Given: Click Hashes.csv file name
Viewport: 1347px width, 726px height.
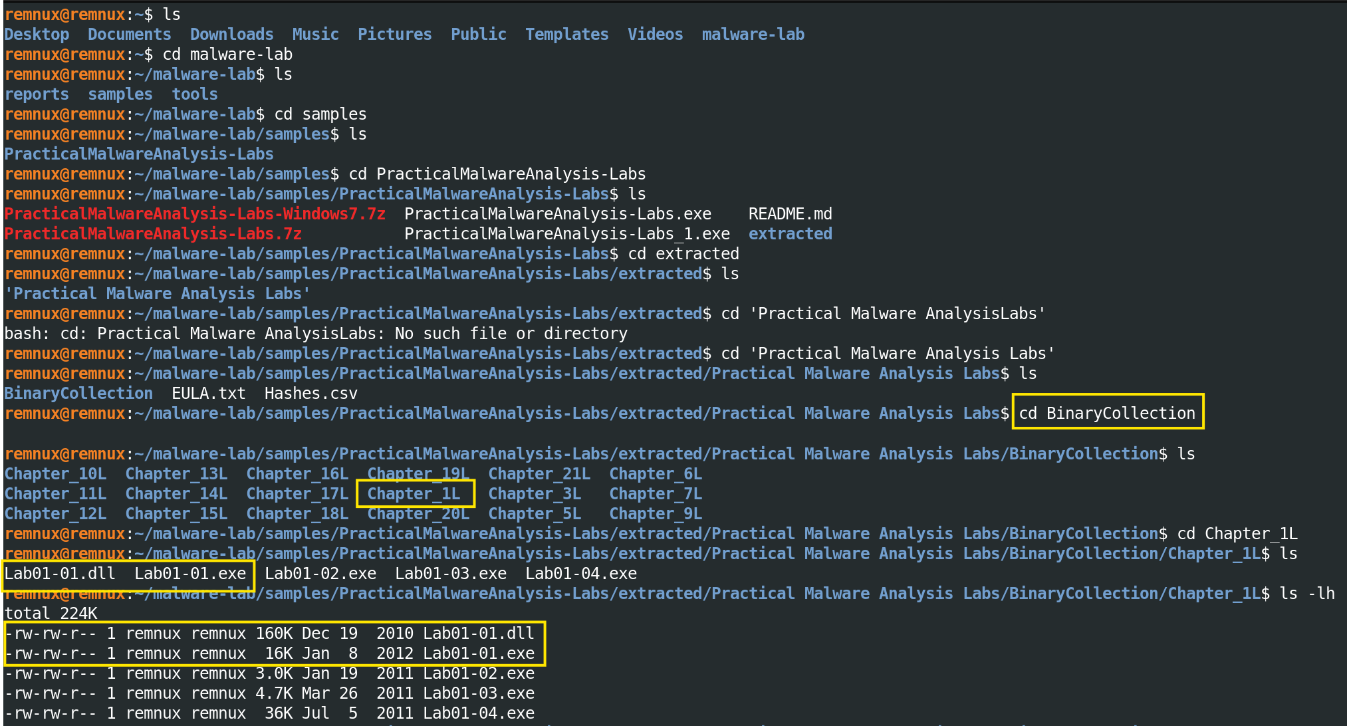Looking at the screenshot, I should tap(311, 394).
